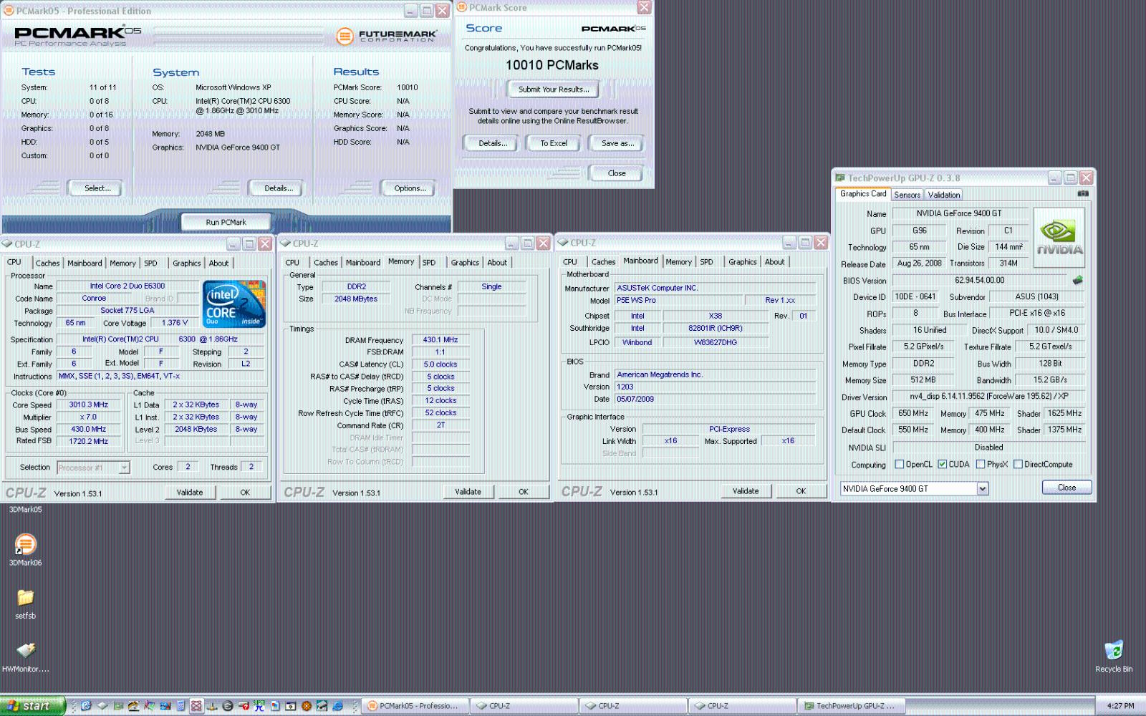The width and height of the screenshot is (1146, 716).
Task: Open SPD tab in CPU-Z memory window
Action: pos(429,262)
